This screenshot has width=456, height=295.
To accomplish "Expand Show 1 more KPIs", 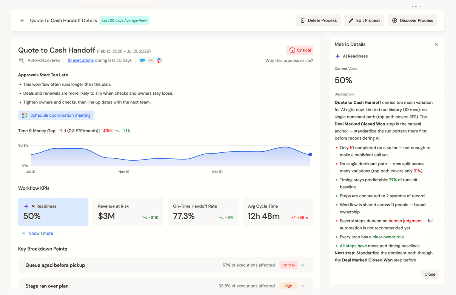I will [37, 234].
